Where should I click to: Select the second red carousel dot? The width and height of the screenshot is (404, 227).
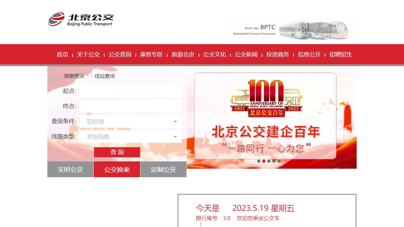click(264, 161)
